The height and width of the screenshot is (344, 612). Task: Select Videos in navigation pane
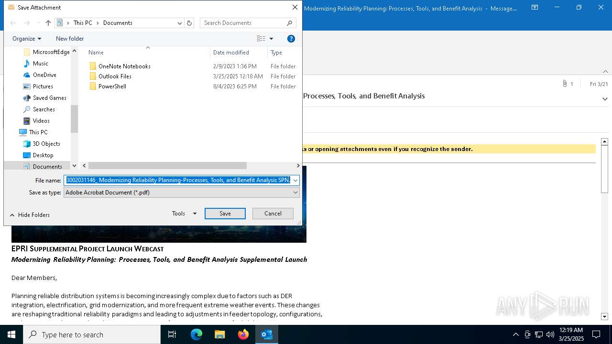(41, 121)
